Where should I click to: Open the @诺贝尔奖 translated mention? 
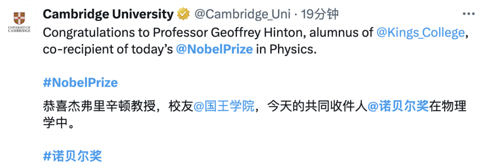(398, 107)
